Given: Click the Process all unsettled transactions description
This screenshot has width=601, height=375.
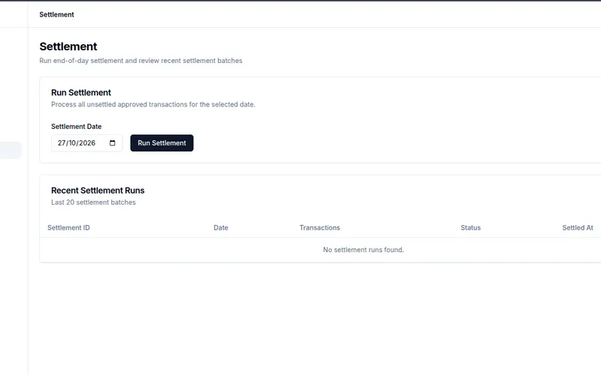Looking at the screenshot, I should (x=153, y=104).
